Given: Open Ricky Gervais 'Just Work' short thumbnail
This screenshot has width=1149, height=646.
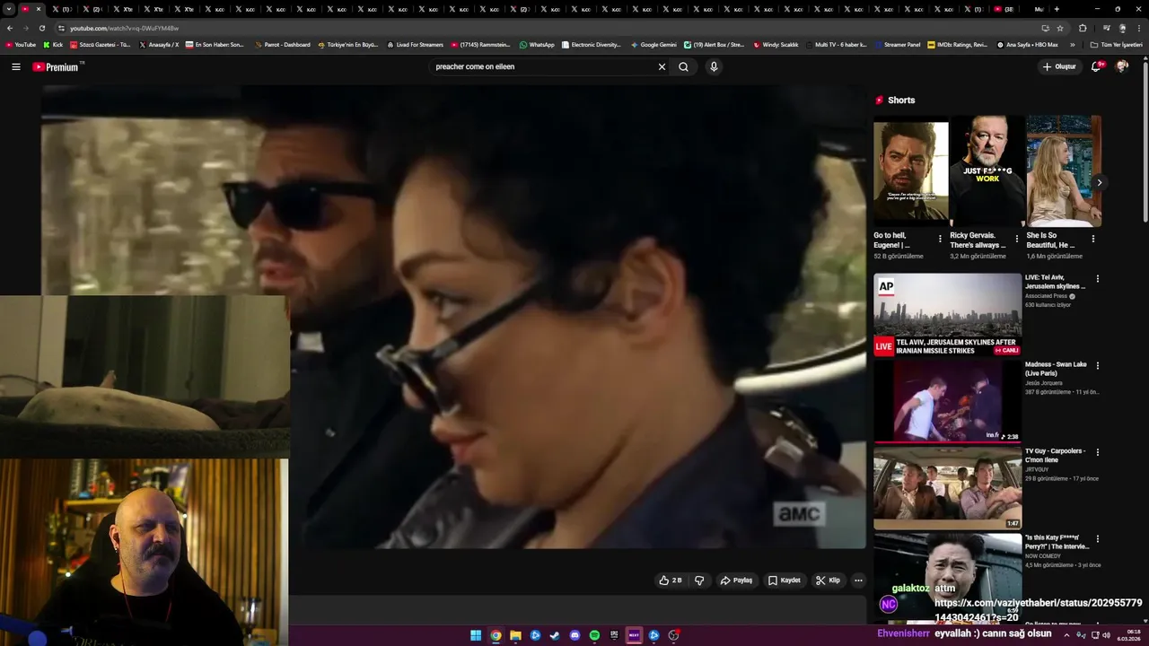Looking at the screenshot, I should click(987, 172).
